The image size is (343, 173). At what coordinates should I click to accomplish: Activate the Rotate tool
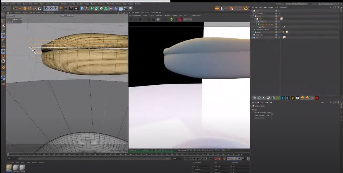pos(30,8)
